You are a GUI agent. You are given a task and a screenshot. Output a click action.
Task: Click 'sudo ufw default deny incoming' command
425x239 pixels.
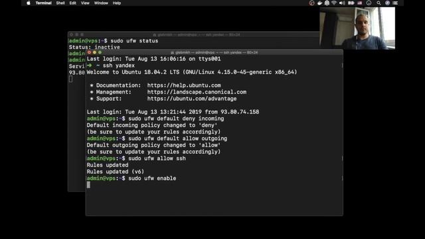(176, 118)
